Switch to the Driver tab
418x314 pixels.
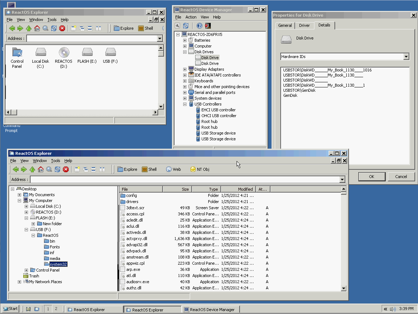pyautogui.click(x=304, y=25)
